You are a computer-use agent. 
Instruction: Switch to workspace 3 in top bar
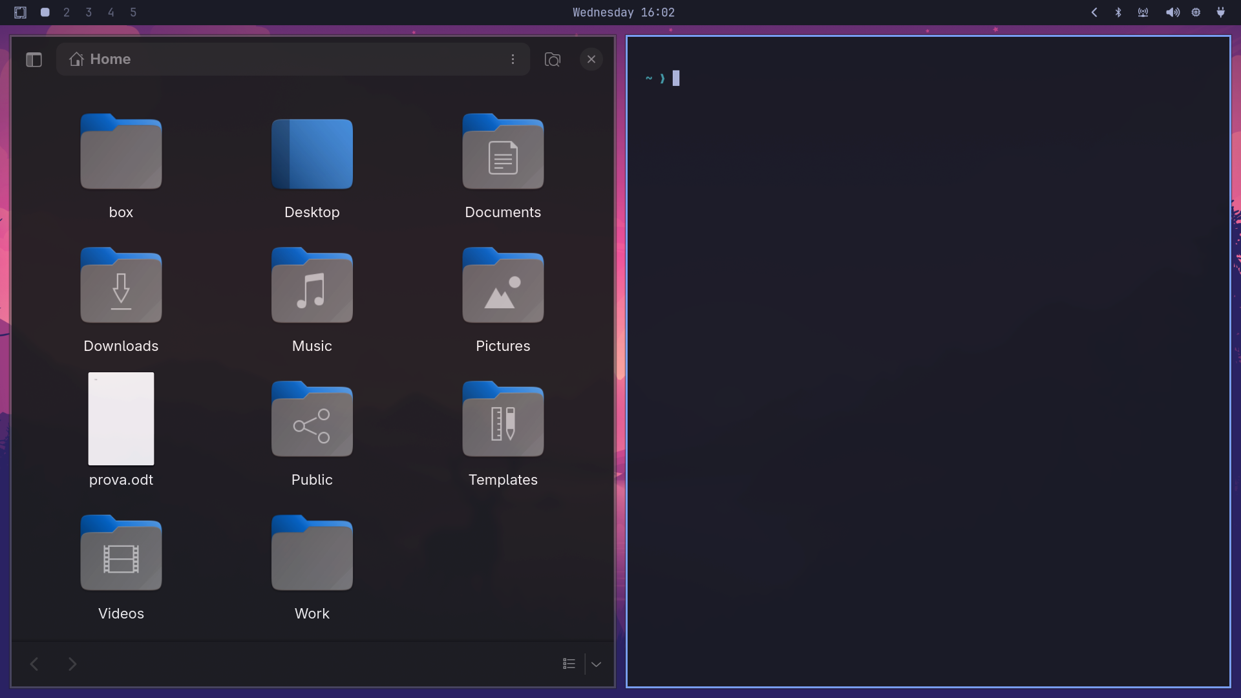89,12
